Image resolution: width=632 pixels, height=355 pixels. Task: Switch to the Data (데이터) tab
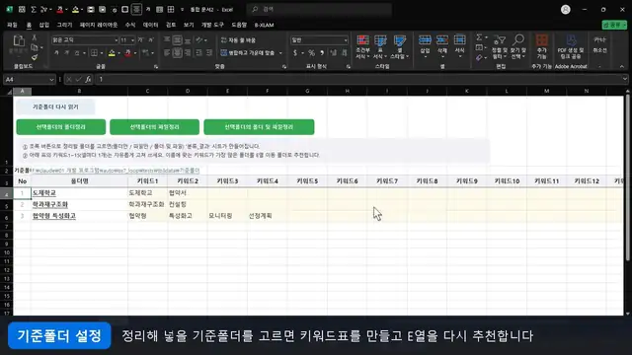tap(151, 25)
